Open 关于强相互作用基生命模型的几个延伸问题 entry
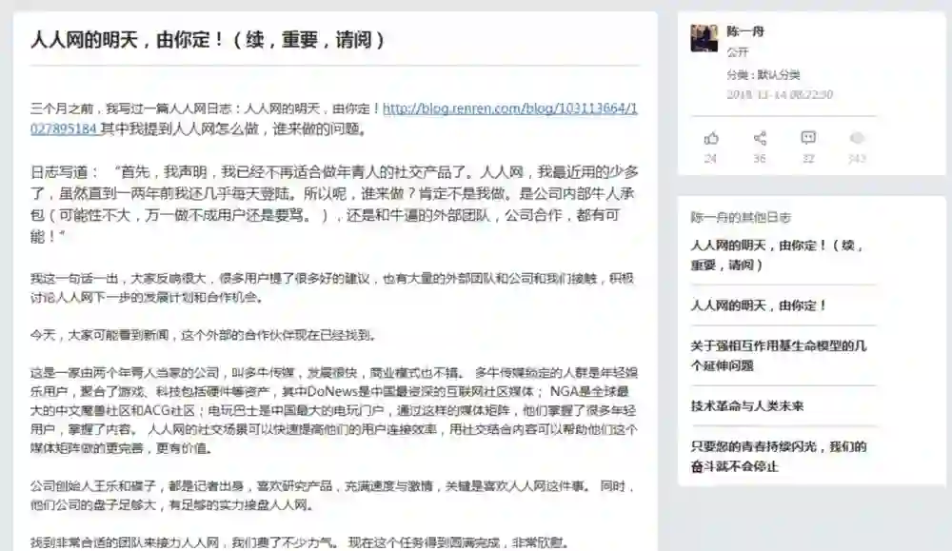Viewport: 952px width, 551px height. tap(779, 356)
